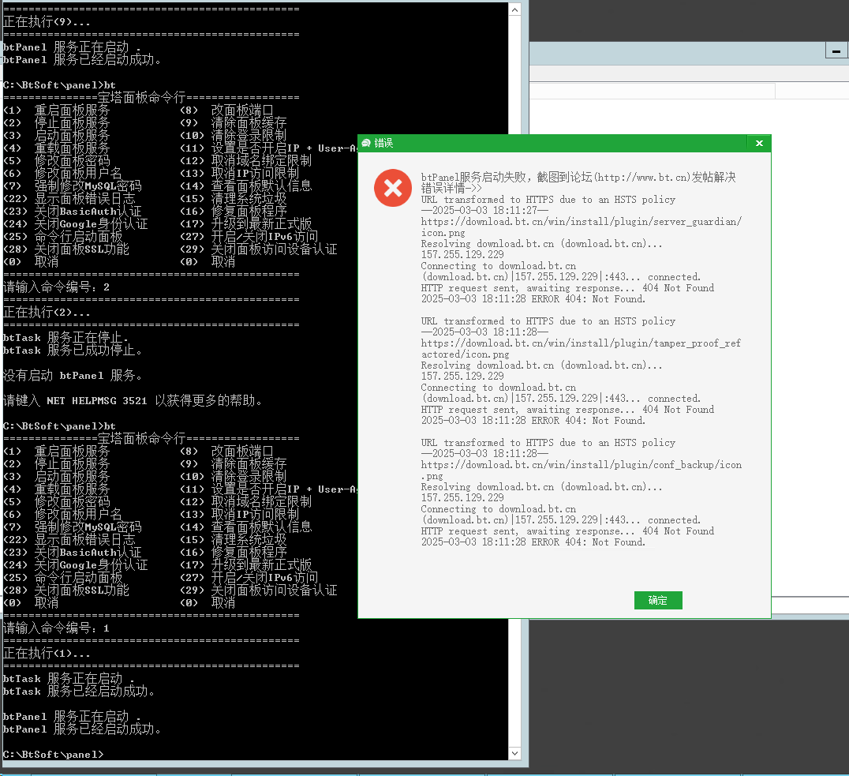Click '请输入命令编号: 1' line in console
849x776 pixels.
click(x=56, y=628)
